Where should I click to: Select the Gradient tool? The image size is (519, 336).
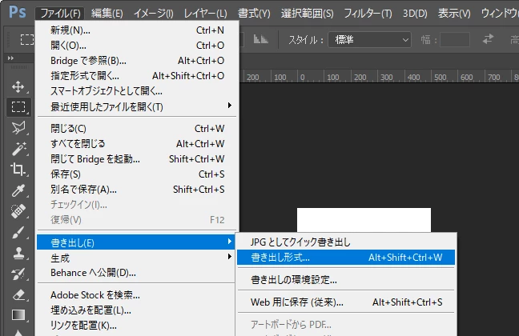click(x=18, y=315)
